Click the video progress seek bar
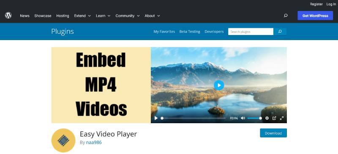This screenshot has height=154, width=338. [x=194, y=118]
